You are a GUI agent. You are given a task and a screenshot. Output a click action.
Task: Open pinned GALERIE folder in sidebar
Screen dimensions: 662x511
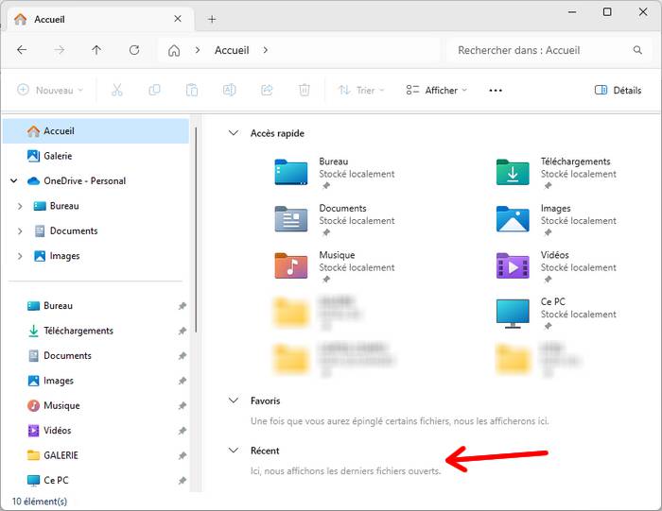61,455
